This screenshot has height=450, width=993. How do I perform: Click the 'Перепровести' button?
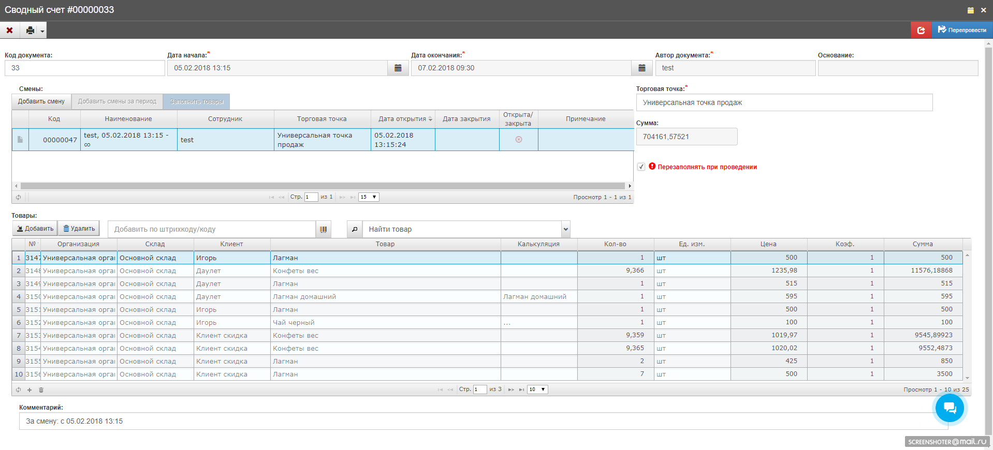coord(962,31)
